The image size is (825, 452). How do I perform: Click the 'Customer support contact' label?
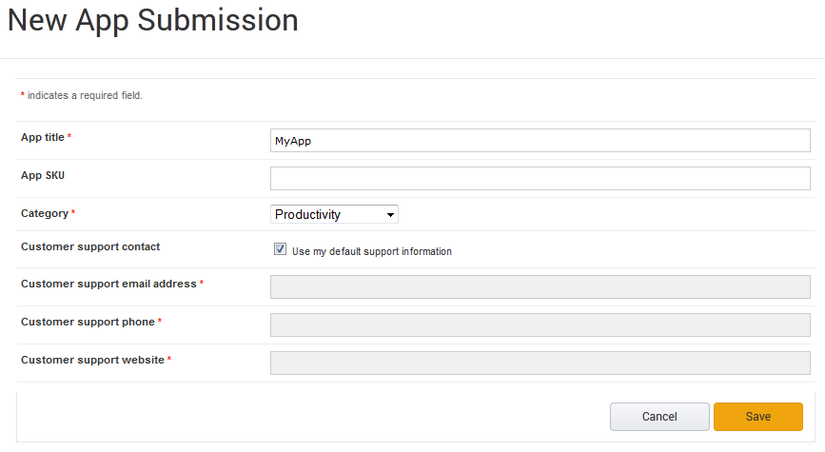90,246
